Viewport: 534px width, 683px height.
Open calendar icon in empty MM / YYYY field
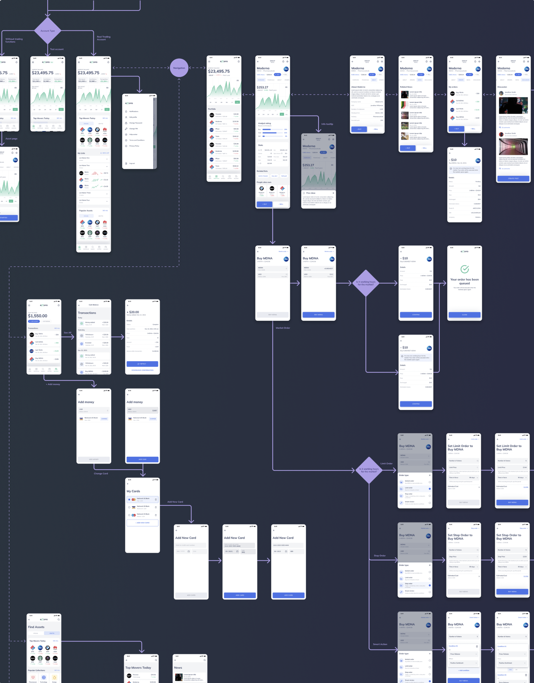click(x=188, y=551)
